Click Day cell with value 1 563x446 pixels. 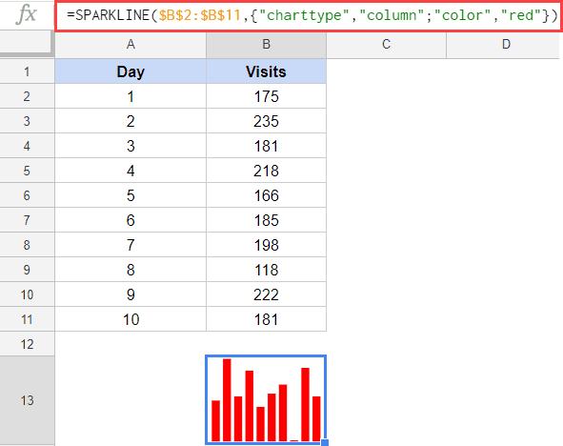click(x=131, y=96)
